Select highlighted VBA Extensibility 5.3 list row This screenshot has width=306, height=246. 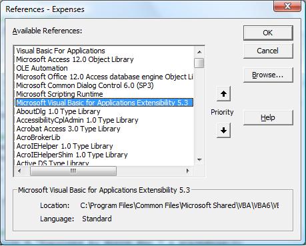point(104,103)
